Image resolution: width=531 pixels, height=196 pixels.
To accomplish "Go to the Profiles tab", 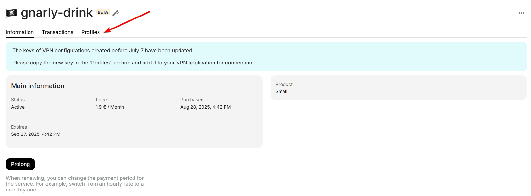I will pyautogui.click(x=90, y=32).
